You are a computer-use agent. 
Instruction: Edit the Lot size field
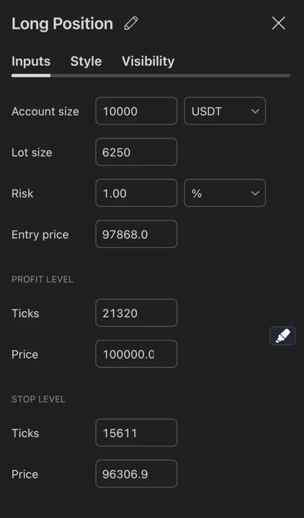click(136, 152)
